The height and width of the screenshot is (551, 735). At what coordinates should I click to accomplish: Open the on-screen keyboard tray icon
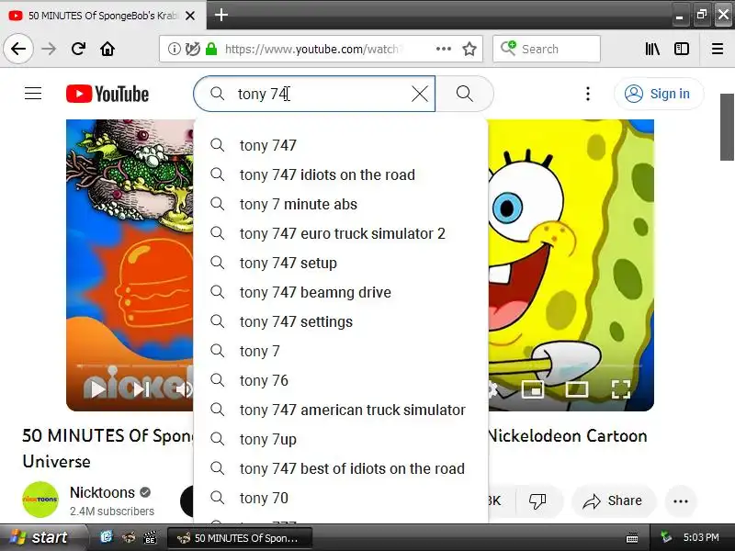coord(632,537)
